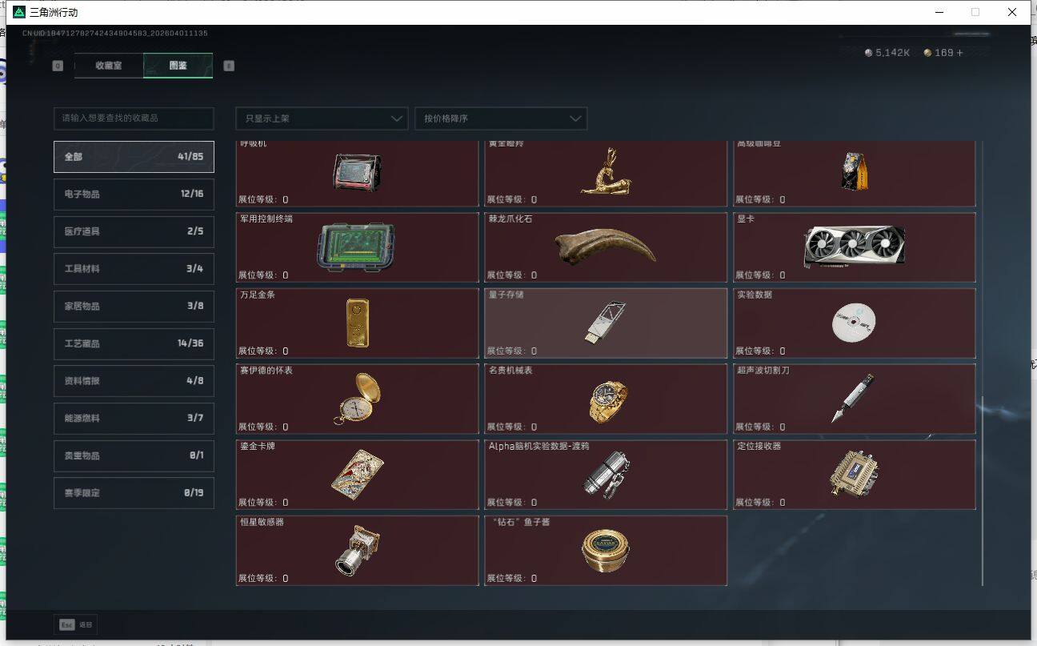Show the 全部 category

134,157
